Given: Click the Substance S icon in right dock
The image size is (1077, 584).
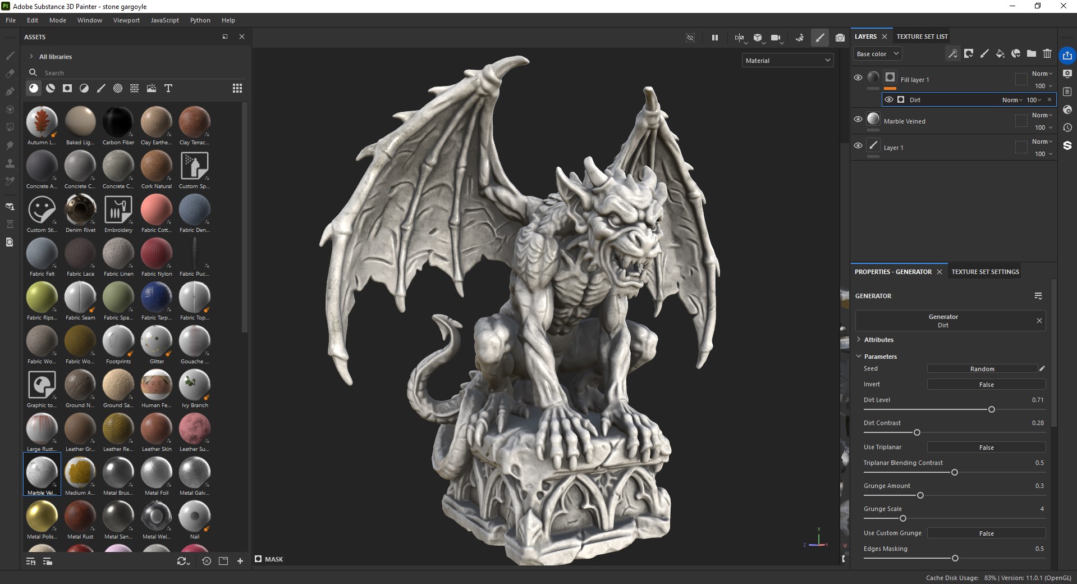Looking at the screenshot, I should pos(1067,145).
